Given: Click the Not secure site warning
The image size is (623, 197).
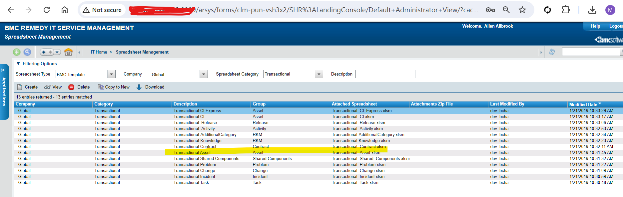Looking at the screenshot, I should 102,10.
